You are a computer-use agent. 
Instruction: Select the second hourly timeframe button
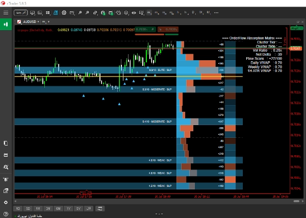pos(186,13)
